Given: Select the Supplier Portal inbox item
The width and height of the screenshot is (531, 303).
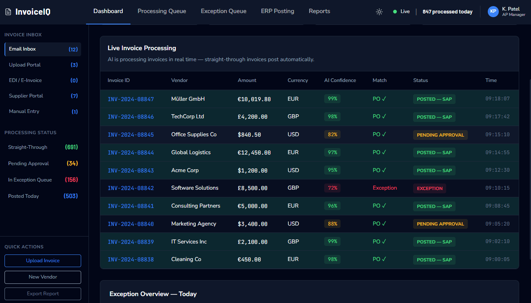Looking at the screenshot, I should click(x=43, y=96).
